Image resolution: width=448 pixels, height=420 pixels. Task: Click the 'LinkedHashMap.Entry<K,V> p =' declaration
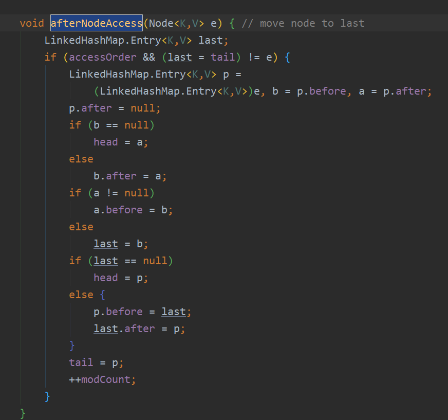click(x=155, y=75)
